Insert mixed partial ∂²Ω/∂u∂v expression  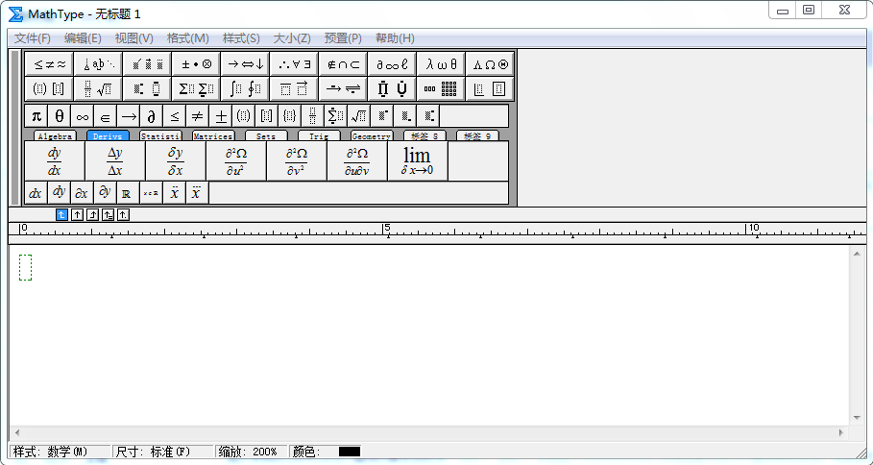(x=357, y=161)
